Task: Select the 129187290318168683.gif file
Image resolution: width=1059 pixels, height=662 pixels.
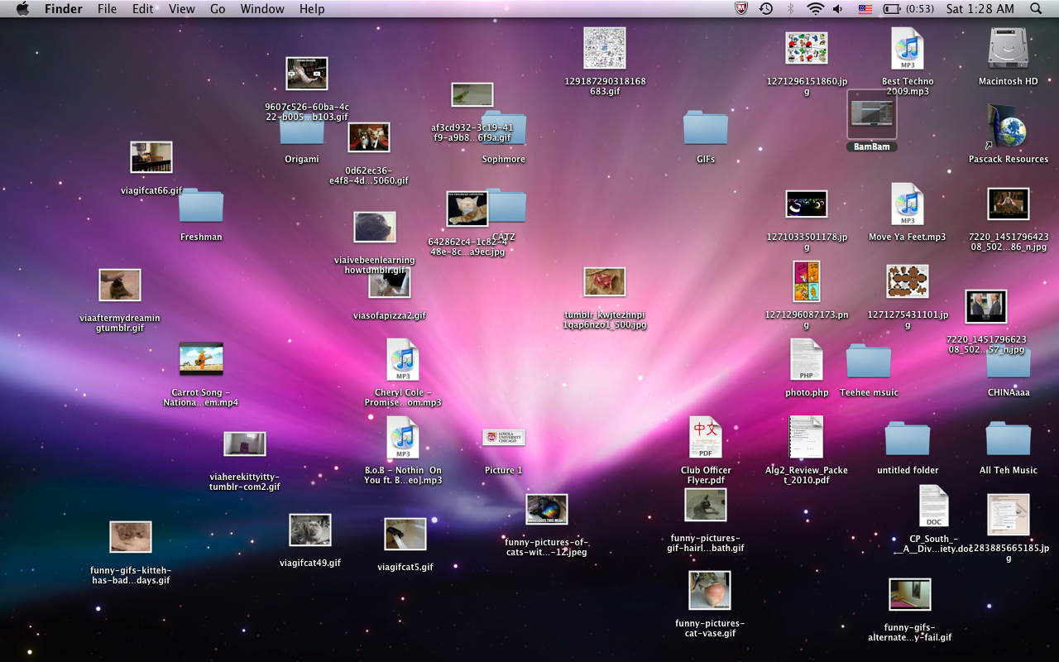Action: point(605,48)
